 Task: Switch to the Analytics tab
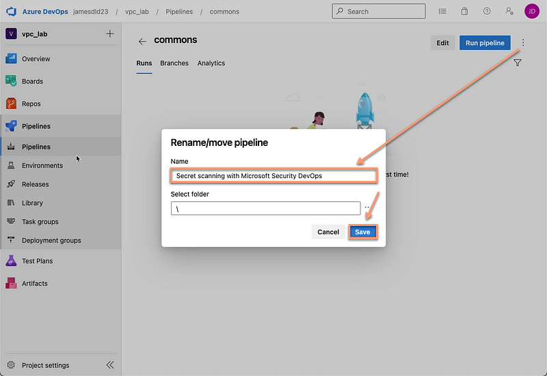point(211,63)
